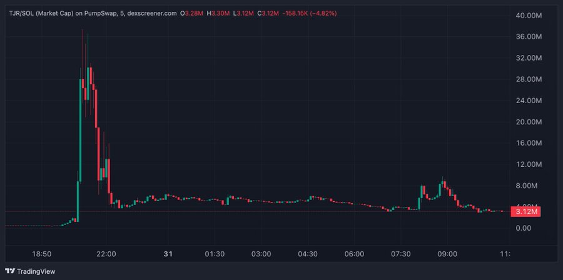Screen dimensions: 563x280
Task: Click the 12.00M axis label
Action: 528,164
